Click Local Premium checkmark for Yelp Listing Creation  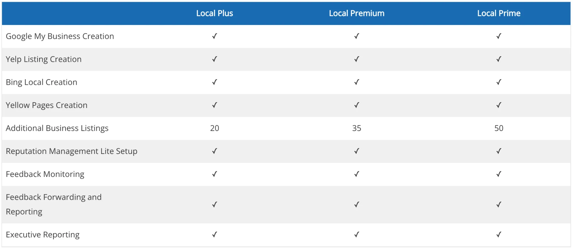pos(357,59)
